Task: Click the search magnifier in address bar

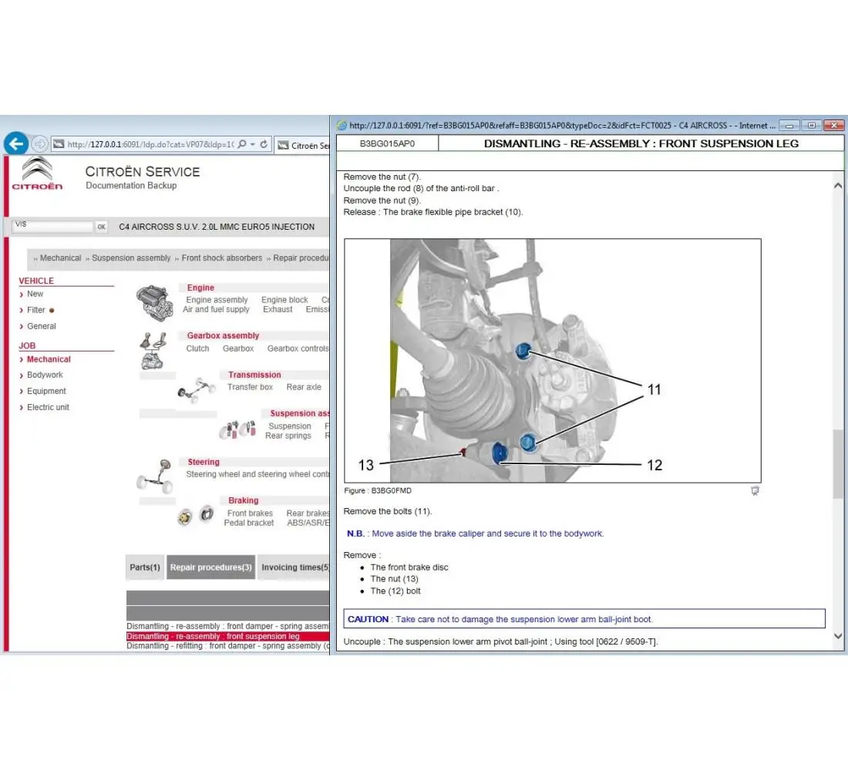Action: click(x=242, y=144)
